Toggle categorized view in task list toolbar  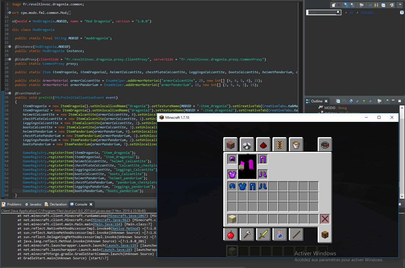346,5
